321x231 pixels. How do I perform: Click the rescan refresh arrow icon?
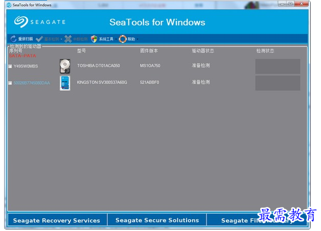click(13, 39)
